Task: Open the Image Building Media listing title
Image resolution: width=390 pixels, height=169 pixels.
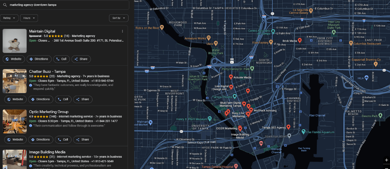Action: pos(47,152)
